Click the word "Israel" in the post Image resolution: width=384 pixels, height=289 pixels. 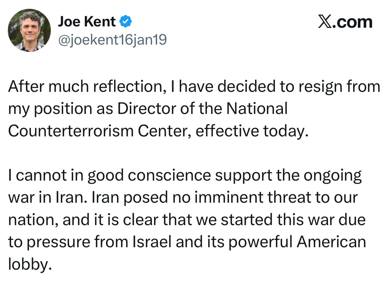(152, 242)
